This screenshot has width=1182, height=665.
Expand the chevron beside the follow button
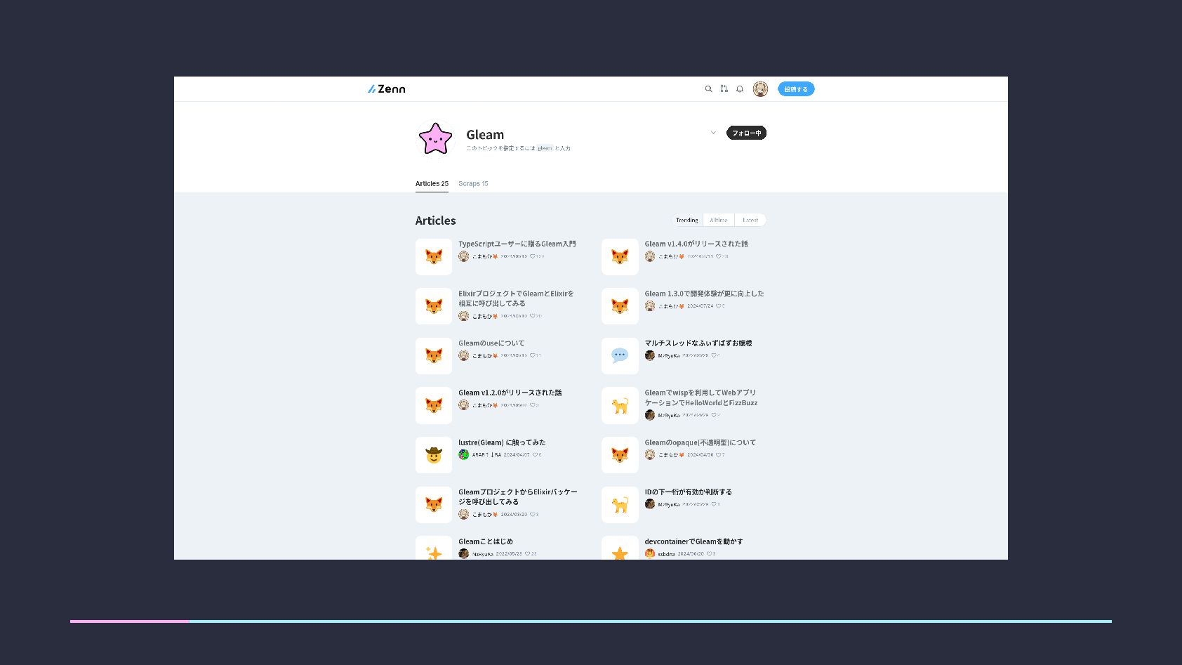(x=713, y=133)
